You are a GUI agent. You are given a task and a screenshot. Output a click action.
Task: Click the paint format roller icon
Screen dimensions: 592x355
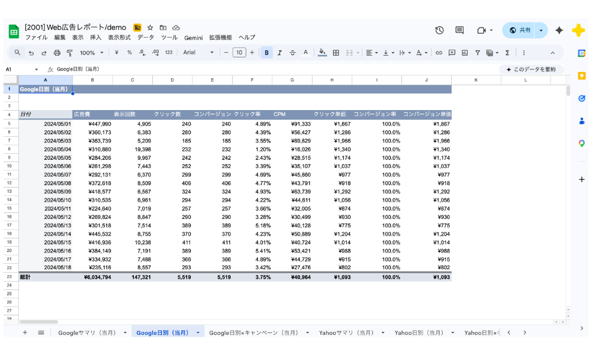tap(70, 53)
